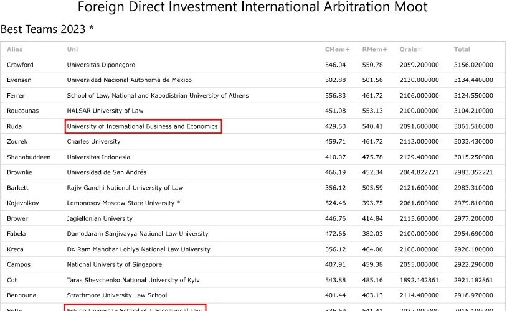Sort by the CMem+ column header
507x311 pixels.
point(337,49)
